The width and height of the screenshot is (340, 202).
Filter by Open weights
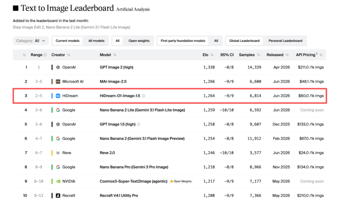139,41
